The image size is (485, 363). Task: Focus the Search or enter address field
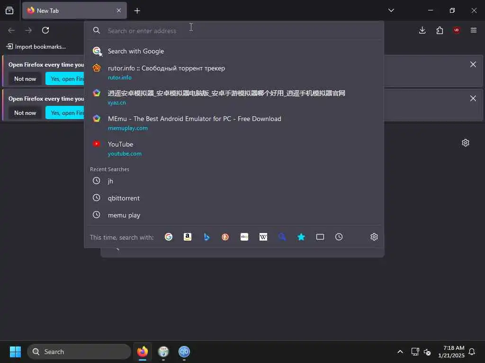pos(234,31)
